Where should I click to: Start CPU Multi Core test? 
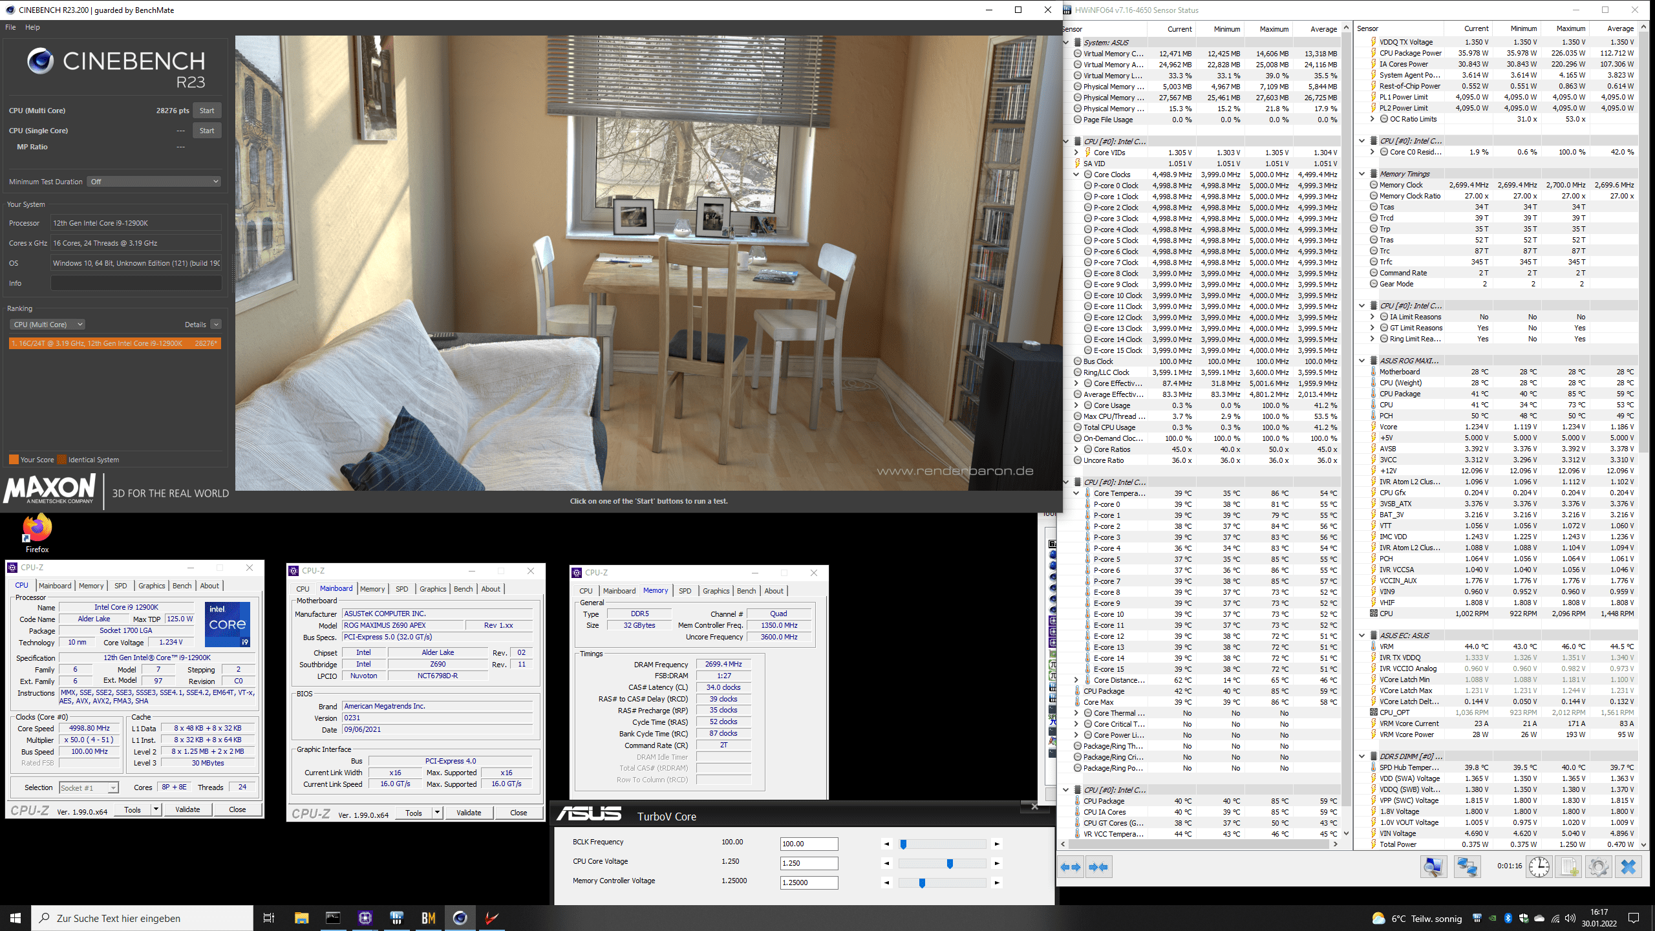[x=207, y=111]
